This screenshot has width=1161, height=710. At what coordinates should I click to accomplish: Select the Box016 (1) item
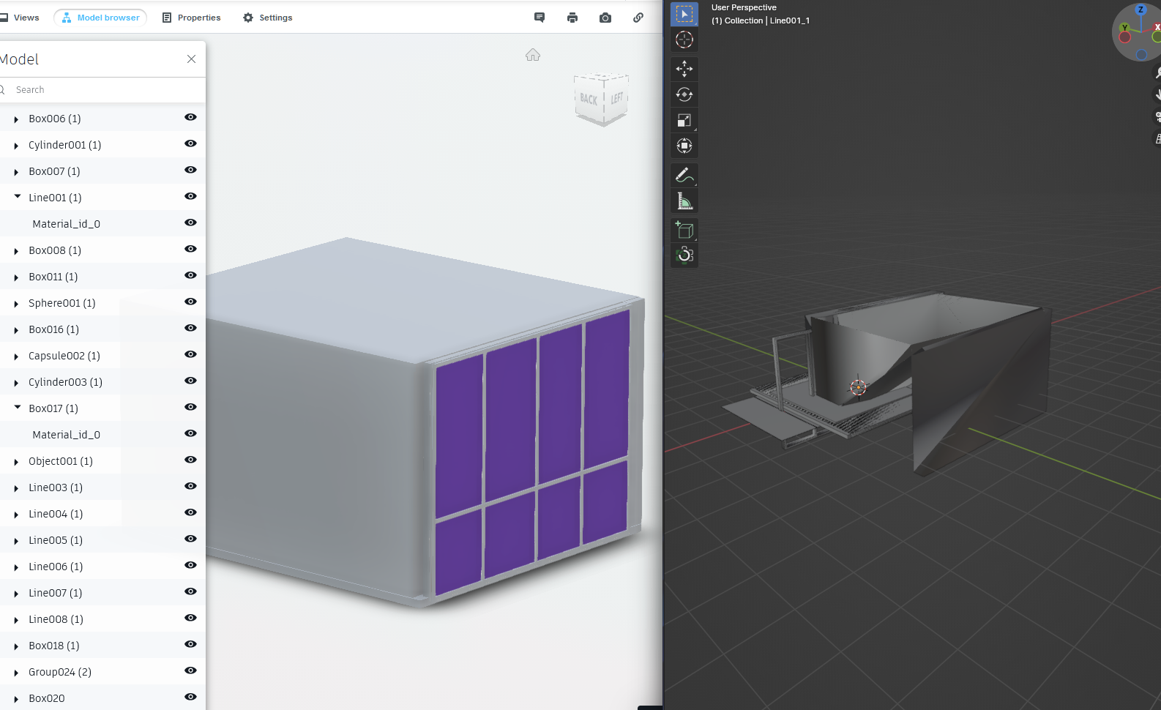(x=53, y=329)
